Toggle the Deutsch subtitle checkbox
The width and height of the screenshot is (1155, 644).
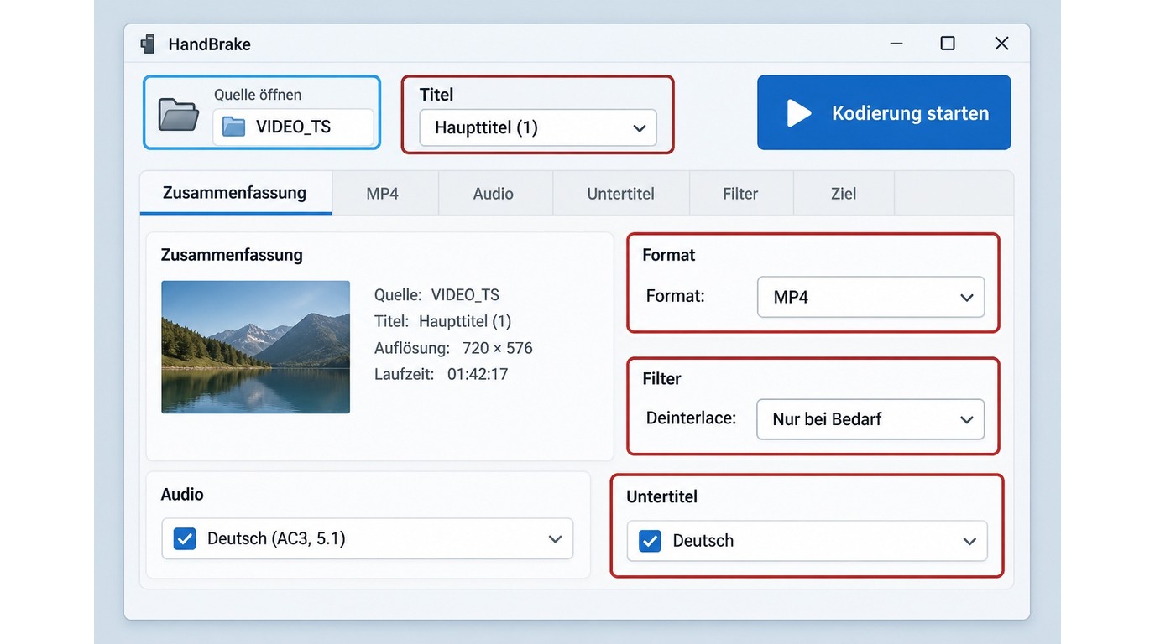click(650, 541)
